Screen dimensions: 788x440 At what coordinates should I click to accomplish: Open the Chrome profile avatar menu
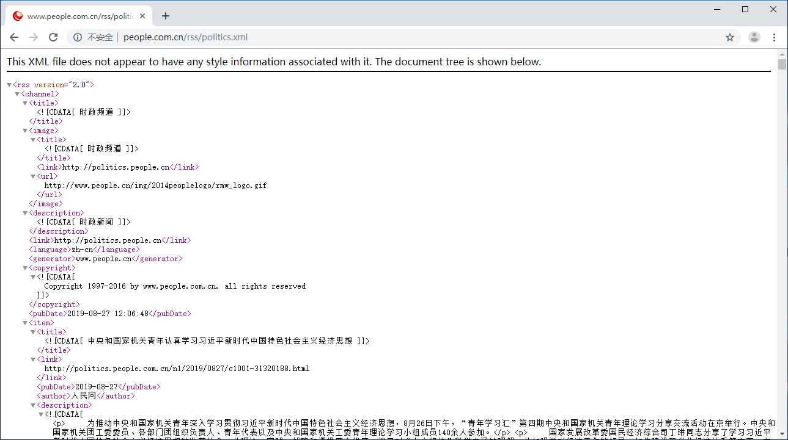754,37
